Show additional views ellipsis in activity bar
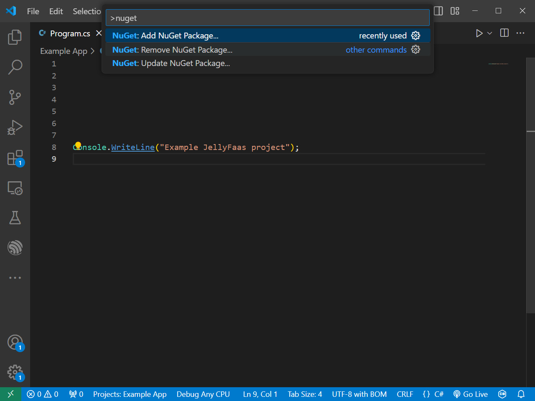Viewport: 535px width, 401px height. tap(15, 278)
